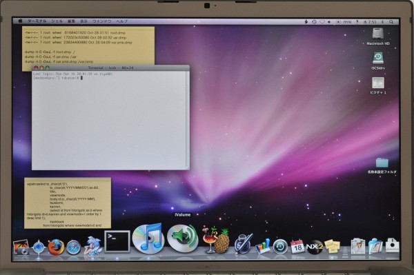Click the Bluetooth icon in menu bar
414x275 pixels.
[382, 22]
